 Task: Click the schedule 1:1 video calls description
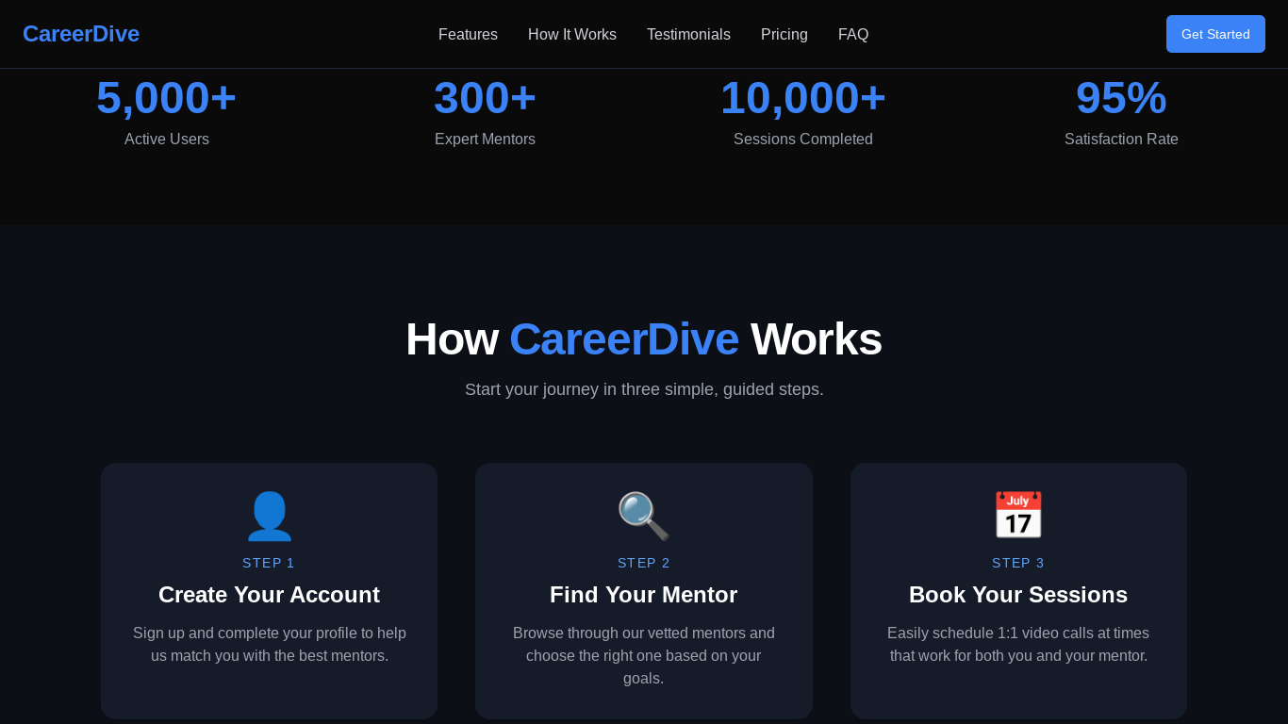[1018, 645]
